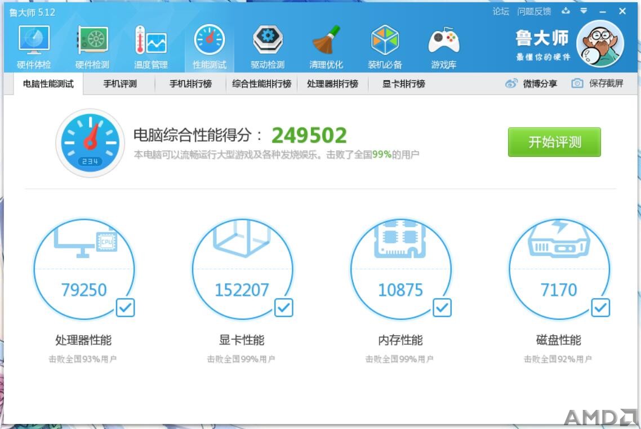Click the 磁盘性能 label
Screen dimensions: 641x429
coord(558,340)
